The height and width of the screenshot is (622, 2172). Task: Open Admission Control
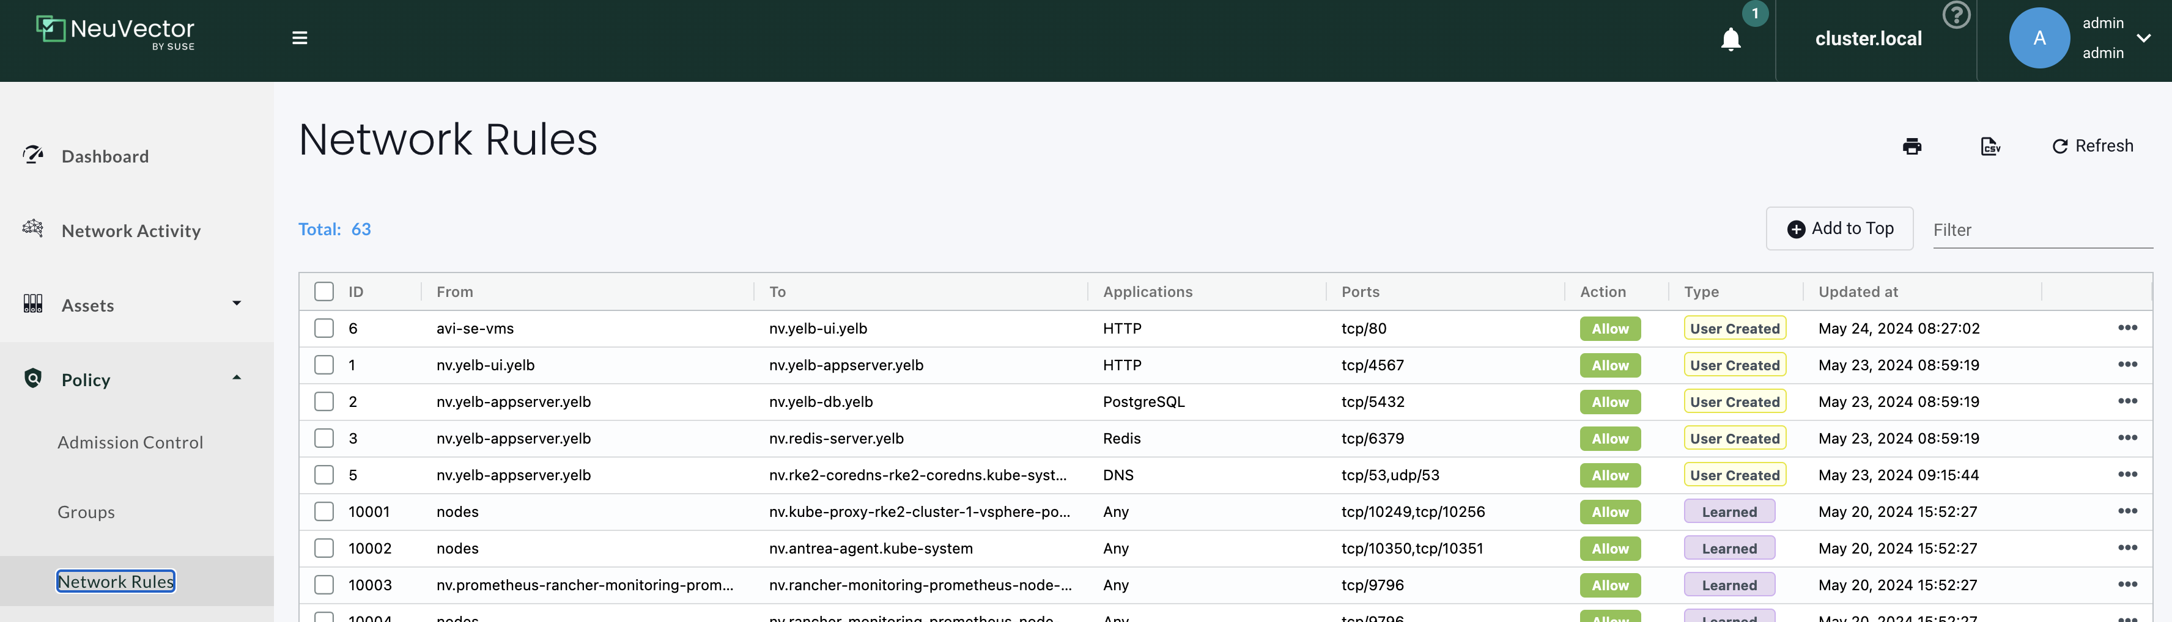[130, 442]
